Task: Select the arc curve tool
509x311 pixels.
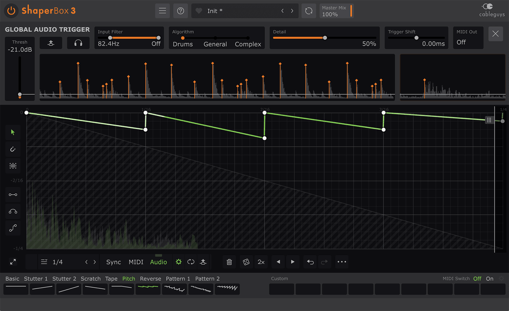Action: (13, 211)
